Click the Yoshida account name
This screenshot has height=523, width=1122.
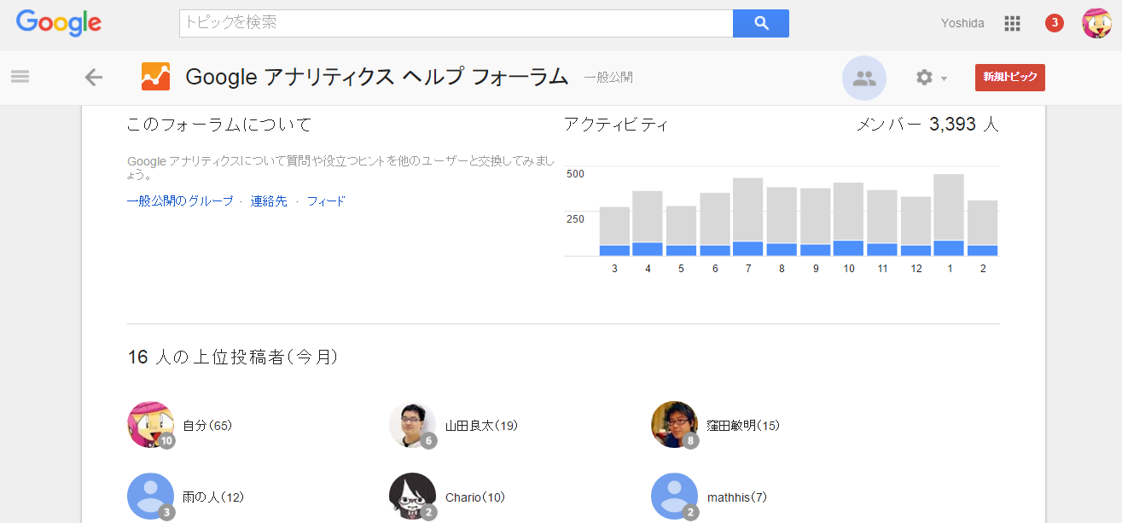point(962,24)
